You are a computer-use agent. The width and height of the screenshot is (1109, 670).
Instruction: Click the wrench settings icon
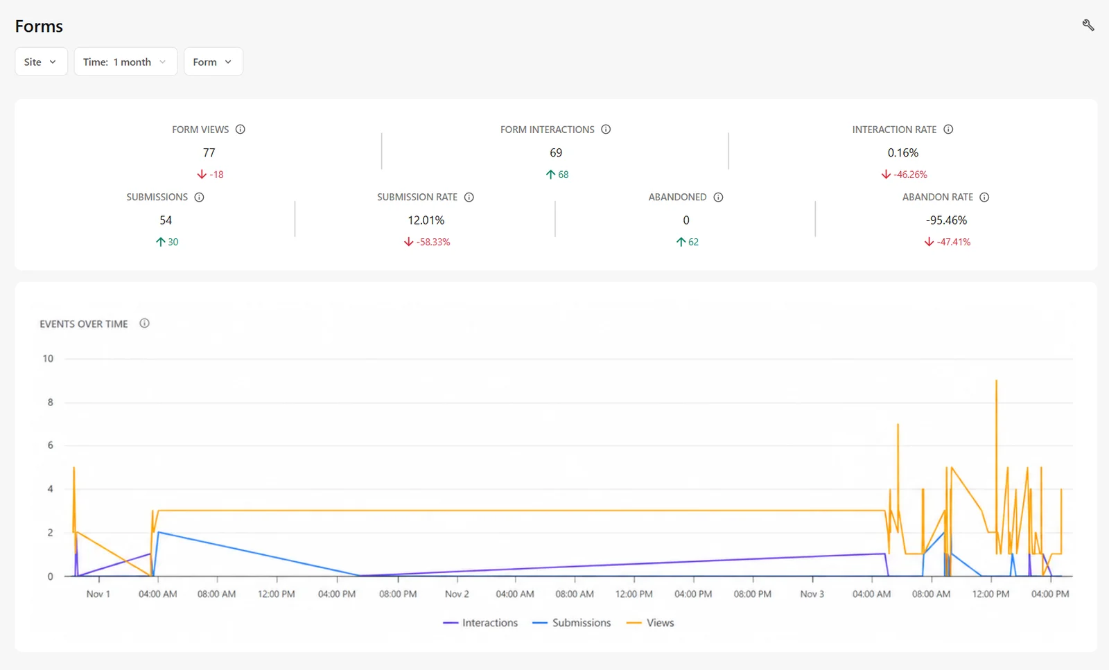coord(1088,26)
